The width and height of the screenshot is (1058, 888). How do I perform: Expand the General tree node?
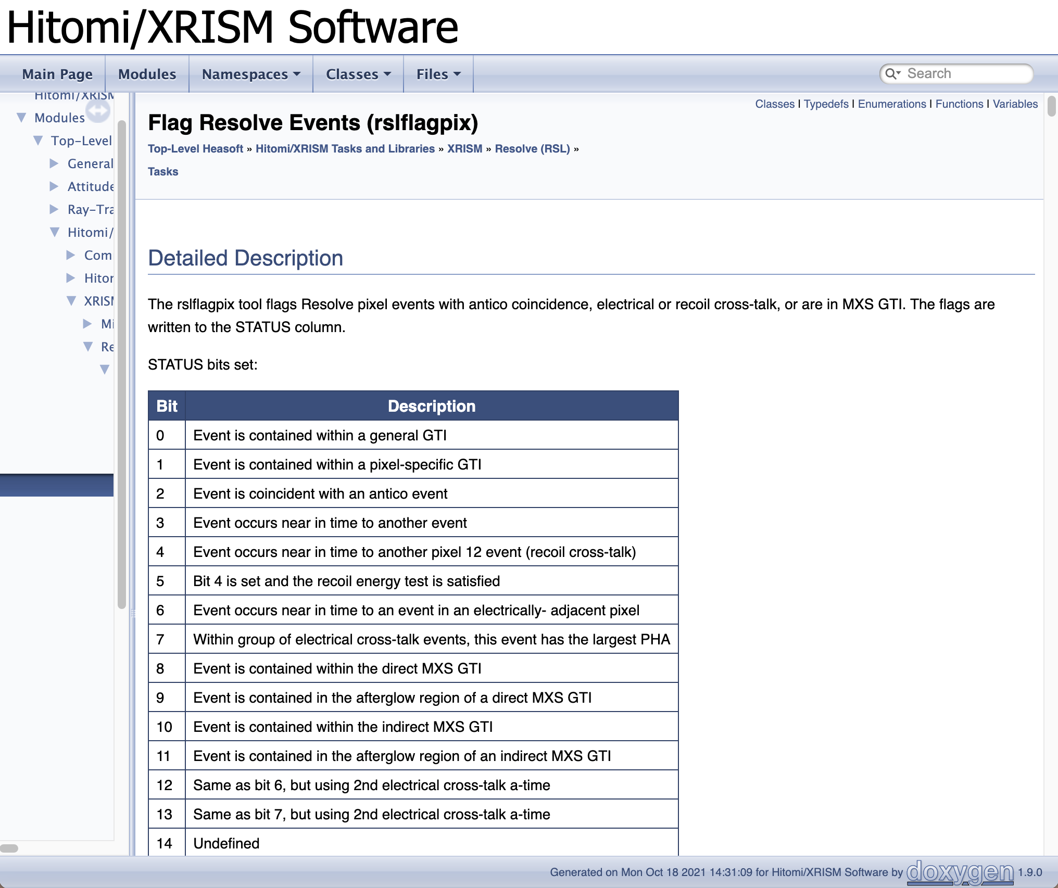(x=54, y=163)
